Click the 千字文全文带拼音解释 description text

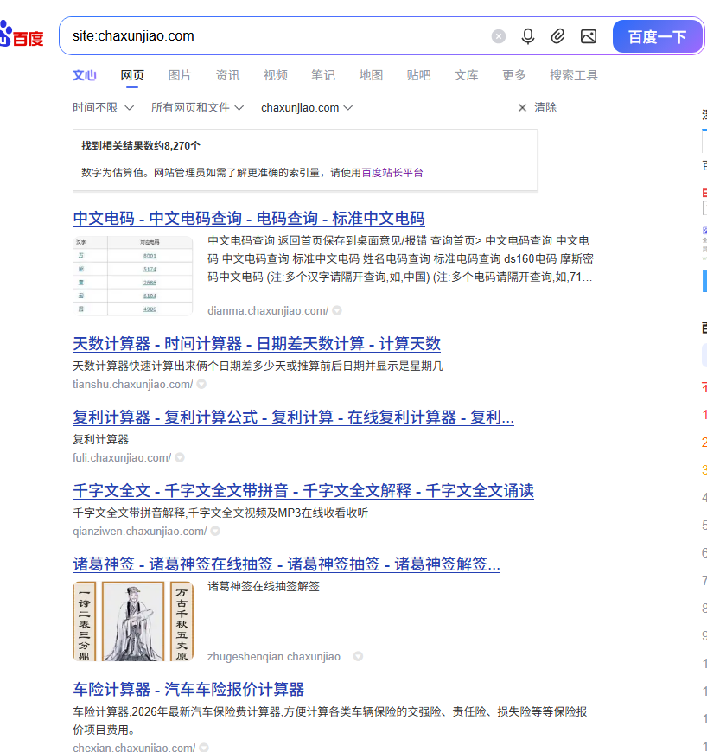220,513
